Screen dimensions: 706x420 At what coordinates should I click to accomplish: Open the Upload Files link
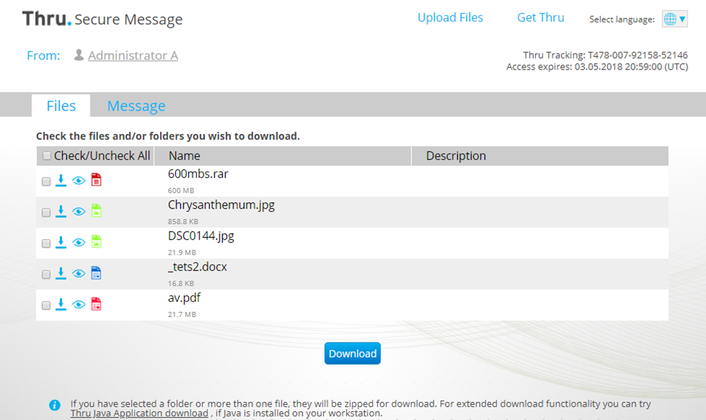[450, 17]
